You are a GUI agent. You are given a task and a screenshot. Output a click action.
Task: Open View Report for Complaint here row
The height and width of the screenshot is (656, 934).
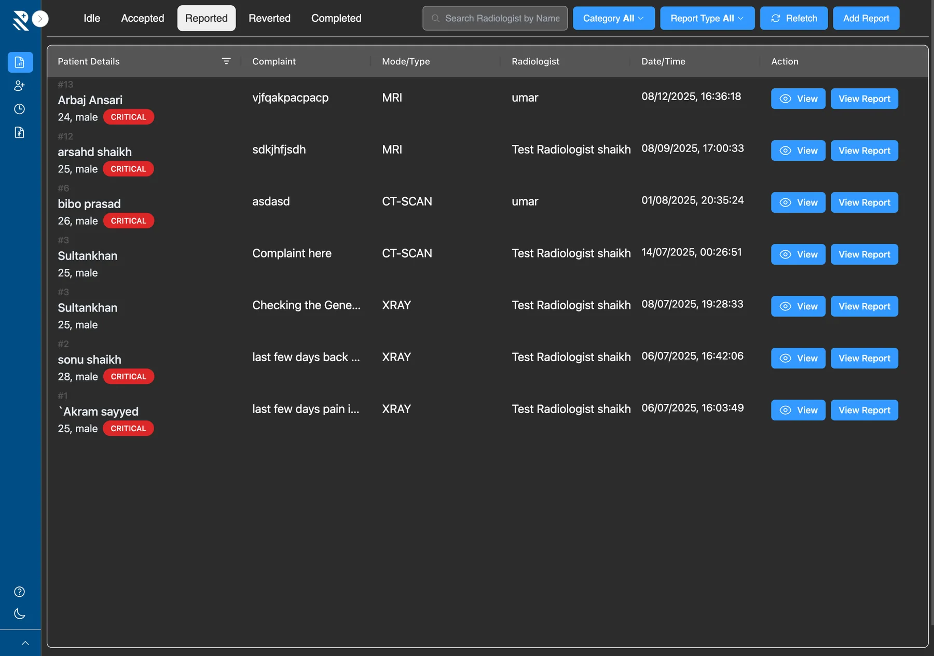pyautogui.click(x=864, y=254)
